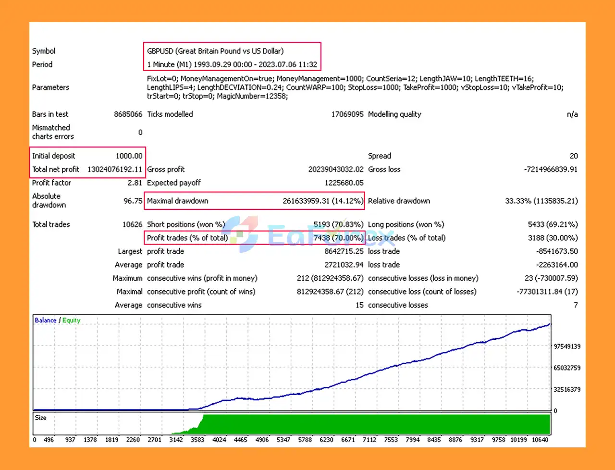This screenshot has height=470, width=615.
Task: Select the Equity legend label
Action: click(x=71, y=320)
